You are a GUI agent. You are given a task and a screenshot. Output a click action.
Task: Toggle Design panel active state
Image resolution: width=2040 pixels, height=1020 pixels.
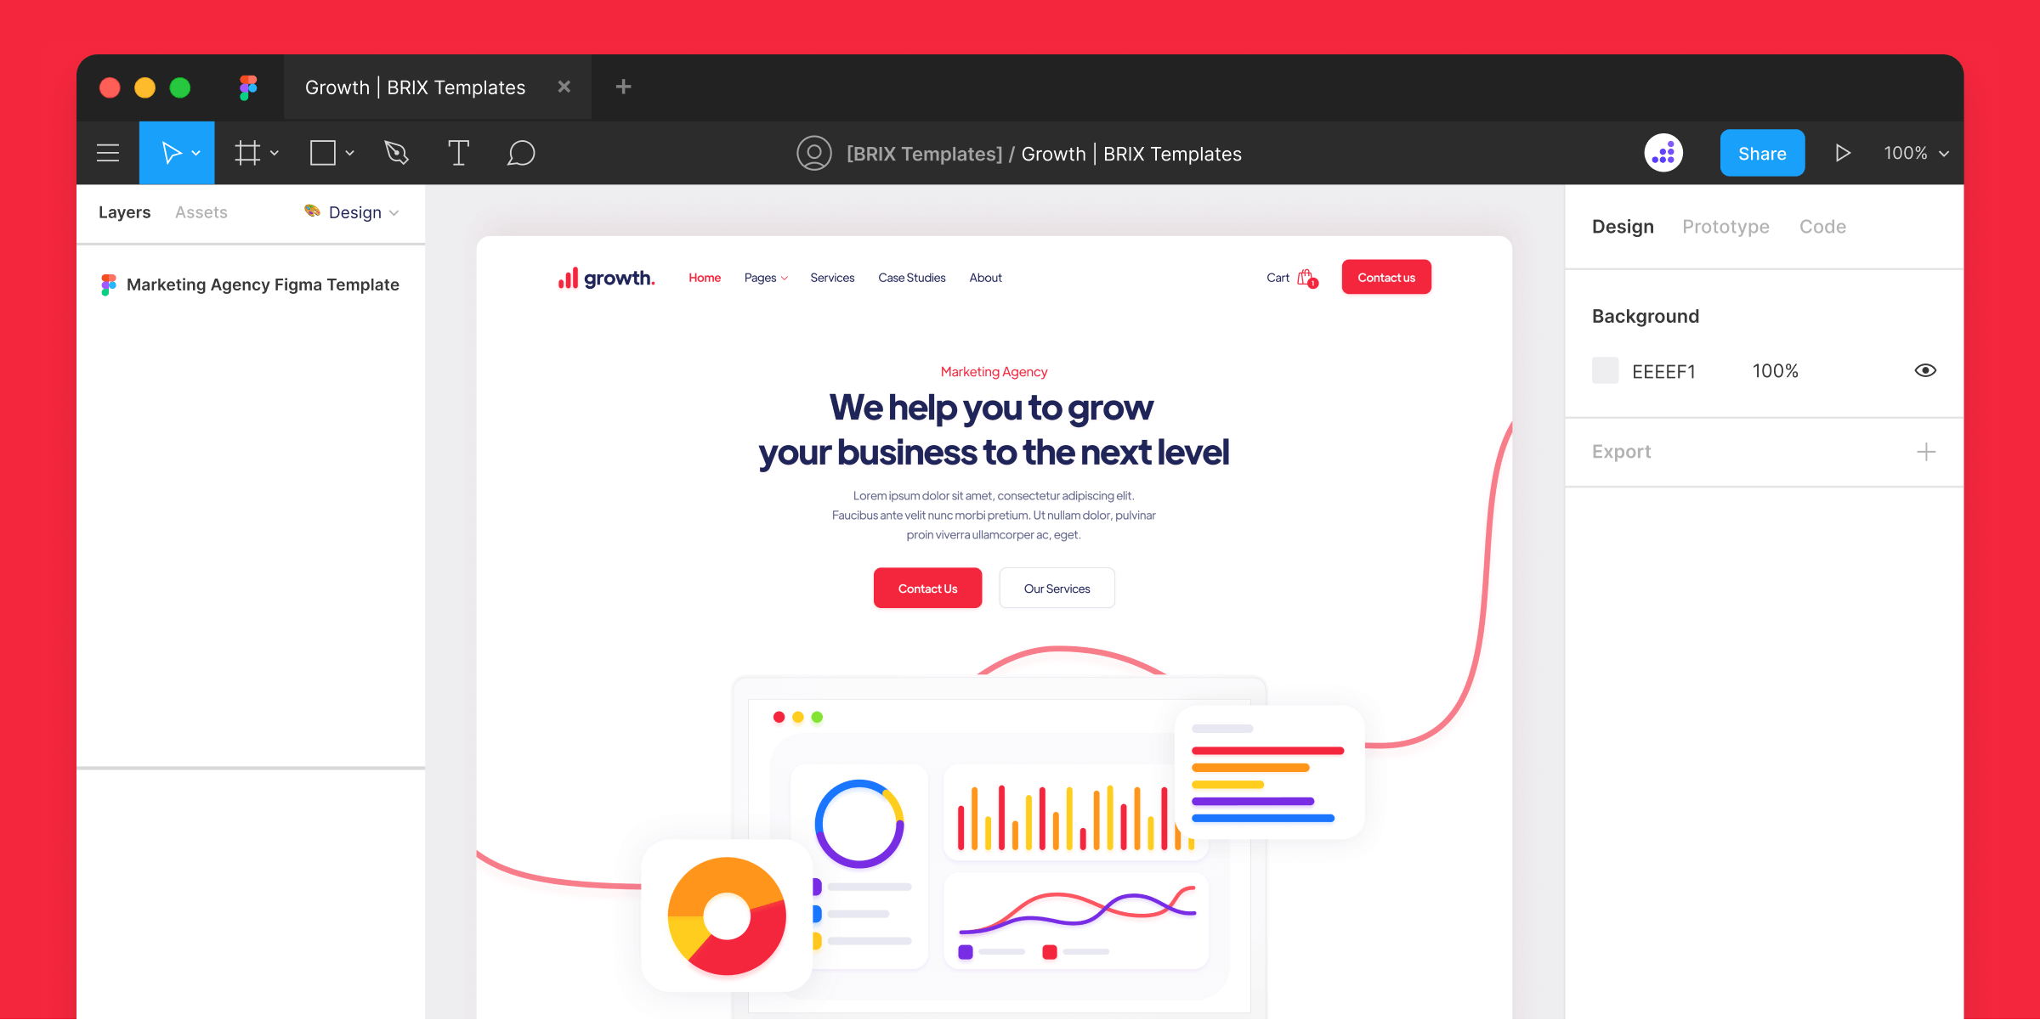pos(1622,225)
